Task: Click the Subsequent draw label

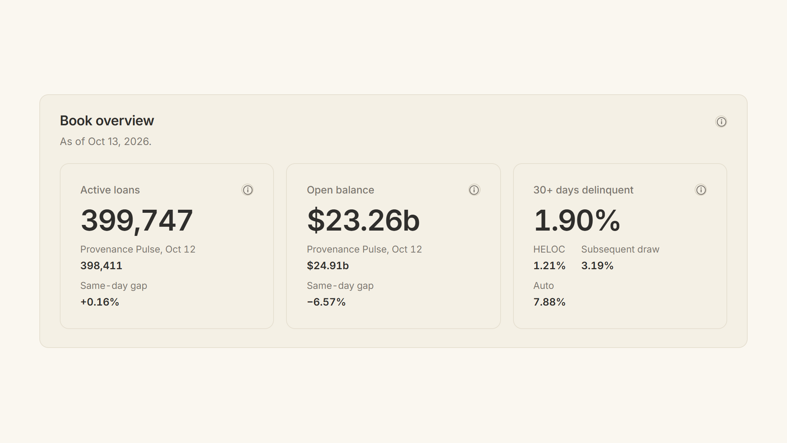Action: pos(620,249)
